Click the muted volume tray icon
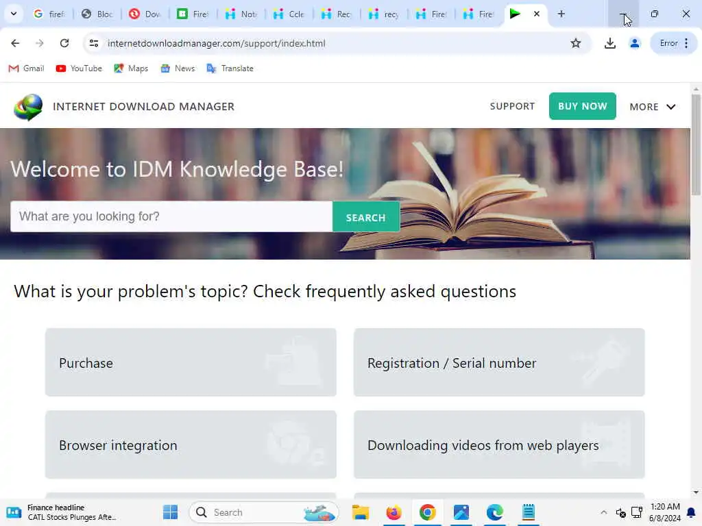The height and width of the screenshot is (526, 702). pos(620,512)
